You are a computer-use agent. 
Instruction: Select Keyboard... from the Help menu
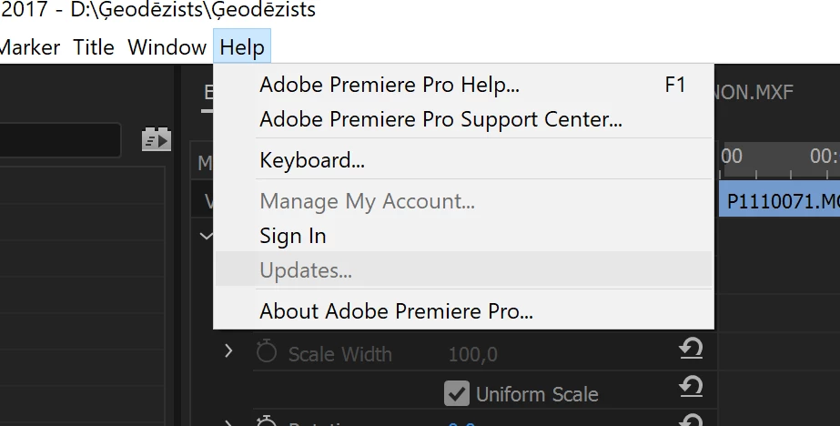312,161
